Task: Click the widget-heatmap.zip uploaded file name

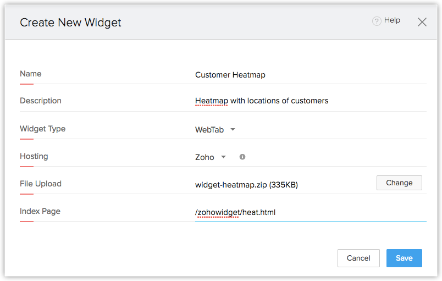Action: click(246, 185)
